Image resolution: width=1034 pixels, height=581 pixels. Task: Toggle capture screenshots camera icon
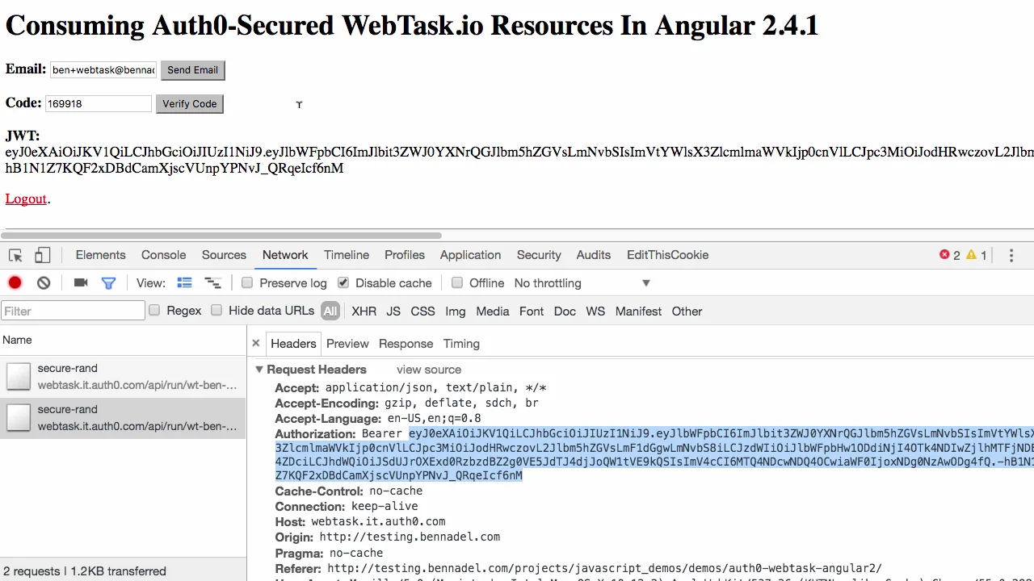[81, 282]
